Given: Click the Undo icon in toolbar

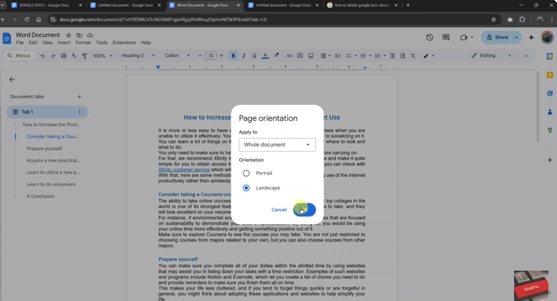Looking at the screenshot, I should tap(42, 56).
